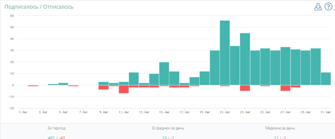Click the 1. Авг axis label
Viewport: 335px width, 139px height.
(x=23, y=112)
